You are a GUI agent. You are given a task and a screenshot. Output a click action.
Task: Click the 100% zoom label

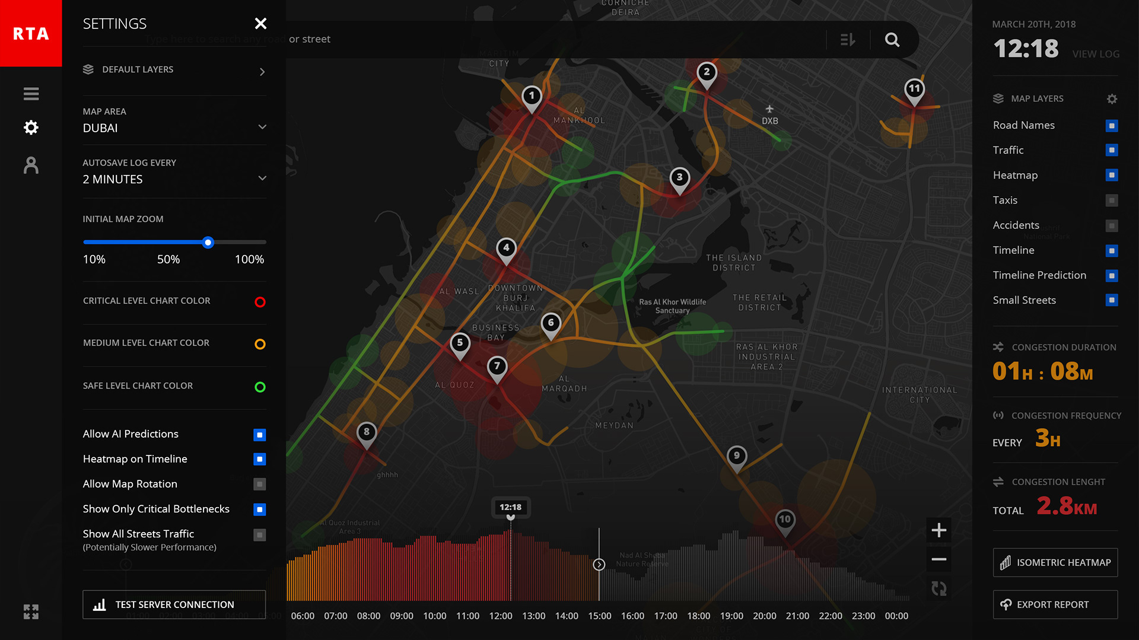[x=250, y=259]
